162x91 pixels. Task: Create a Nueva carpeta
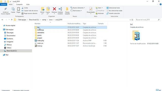[x=67, y=11]
